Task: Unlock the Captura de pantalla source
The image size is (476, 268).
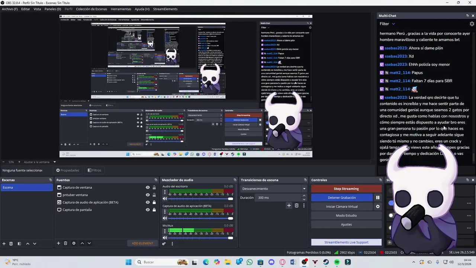Action: tap(154, 210)
